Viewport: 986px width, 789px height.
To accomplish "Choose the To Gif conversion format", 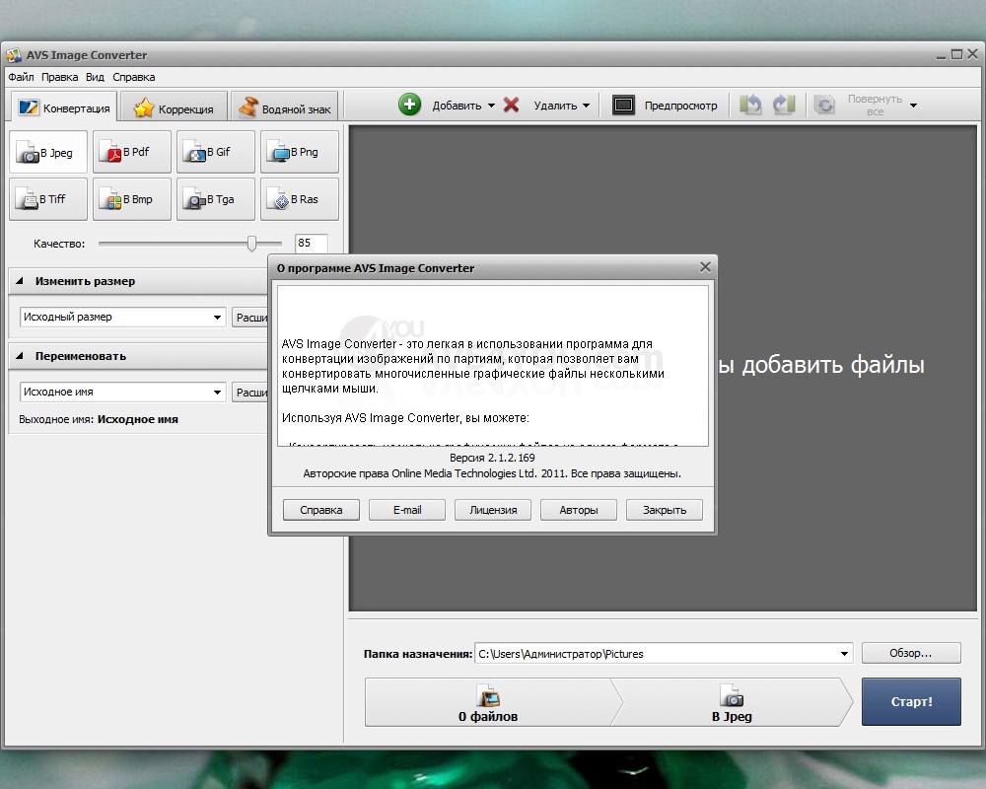I will point(216,152).
